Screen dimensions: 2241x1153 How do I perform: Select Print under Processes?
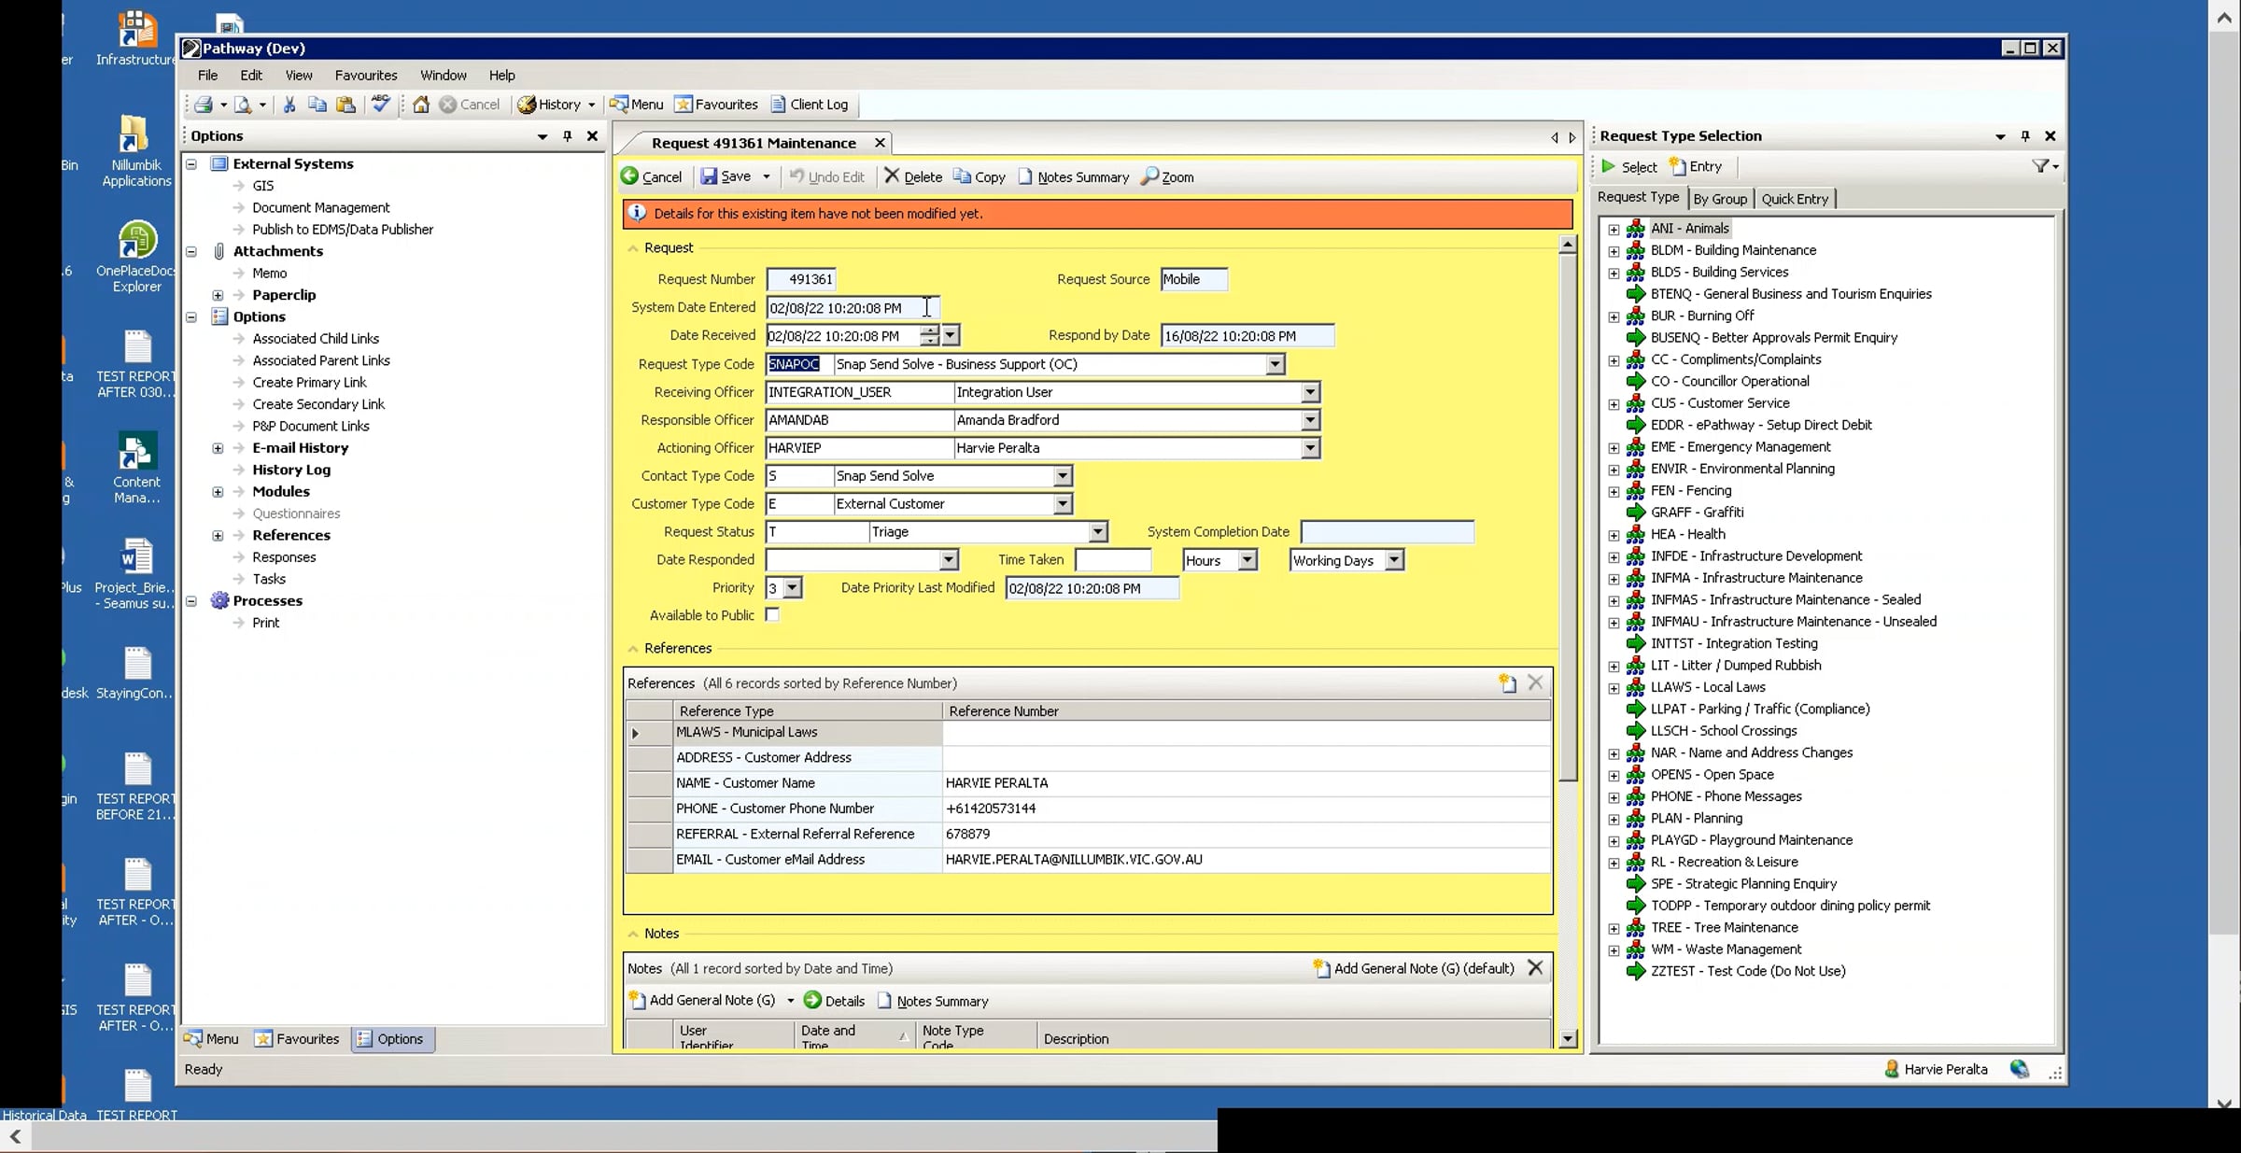265,624
